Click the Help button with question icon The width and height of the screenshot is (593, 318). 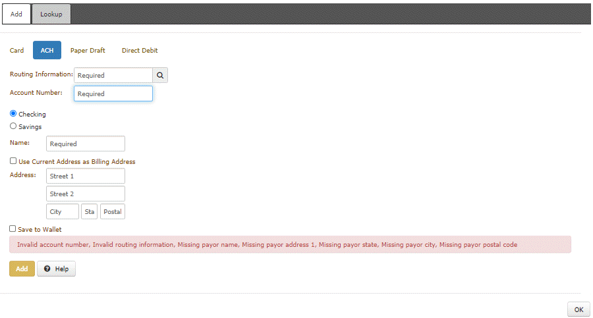(56, 269)
